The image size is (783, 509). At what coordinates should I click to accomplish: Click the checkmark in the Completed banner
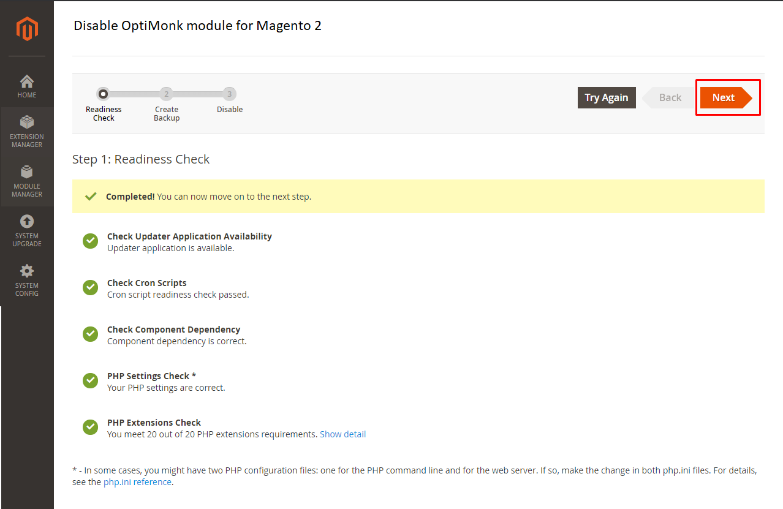click(91, 197)
